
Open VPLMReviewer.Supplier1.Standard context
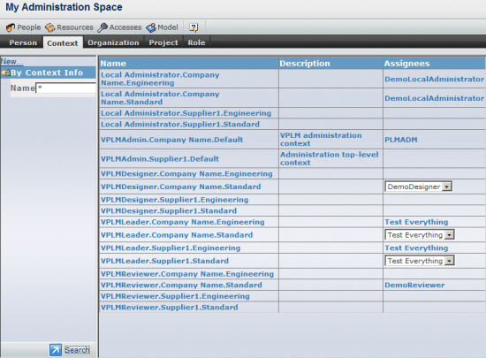tap(170, 308)
